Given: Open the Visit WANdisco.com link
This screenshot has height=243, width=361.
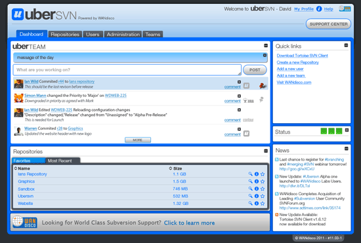Looking at the screenshot, I should point(294,83).
